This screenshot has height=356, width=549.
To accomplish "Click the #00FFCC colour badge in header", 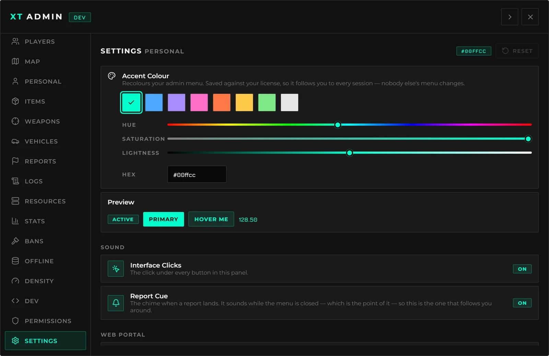I will (x=474, y=51).
